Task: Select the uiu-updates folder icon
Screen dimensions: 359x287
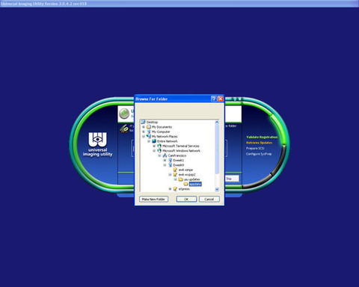Action: click(x=181, y=179)
